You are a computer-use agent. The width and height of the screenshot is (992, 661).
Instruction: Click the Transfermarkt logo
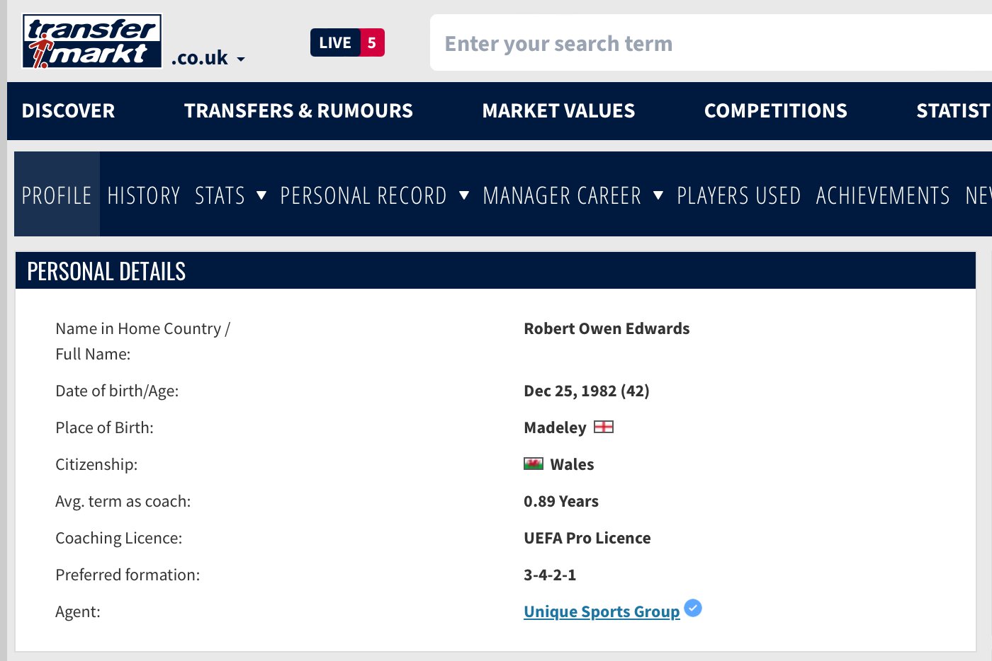pyautogui.click(x=92, y=42)
